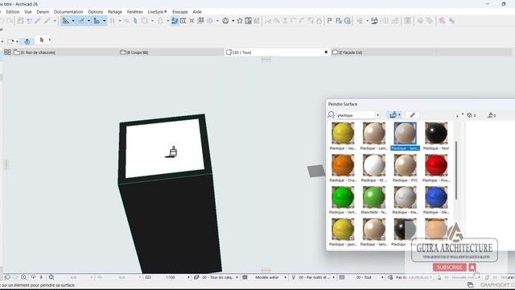Select the eyedropper pick-up icon
The width and height of the screenshot is (515, 290).
413,114
